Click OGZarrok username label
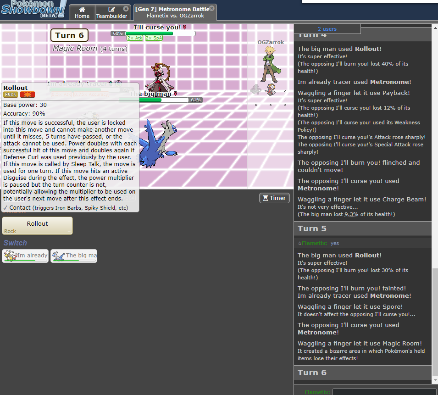Viewport: 438px width, 395px height. 271,42
